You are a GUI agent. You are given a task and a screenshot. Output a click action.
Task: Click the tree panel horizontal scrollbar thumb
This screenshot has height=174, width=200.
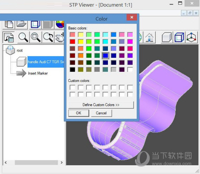[x=36, y=163]
